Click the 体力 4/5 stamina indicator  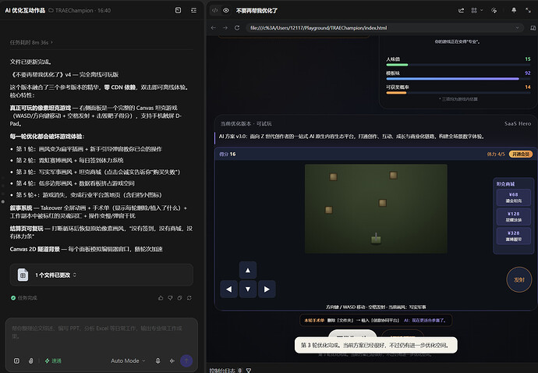tap(496, 155)
